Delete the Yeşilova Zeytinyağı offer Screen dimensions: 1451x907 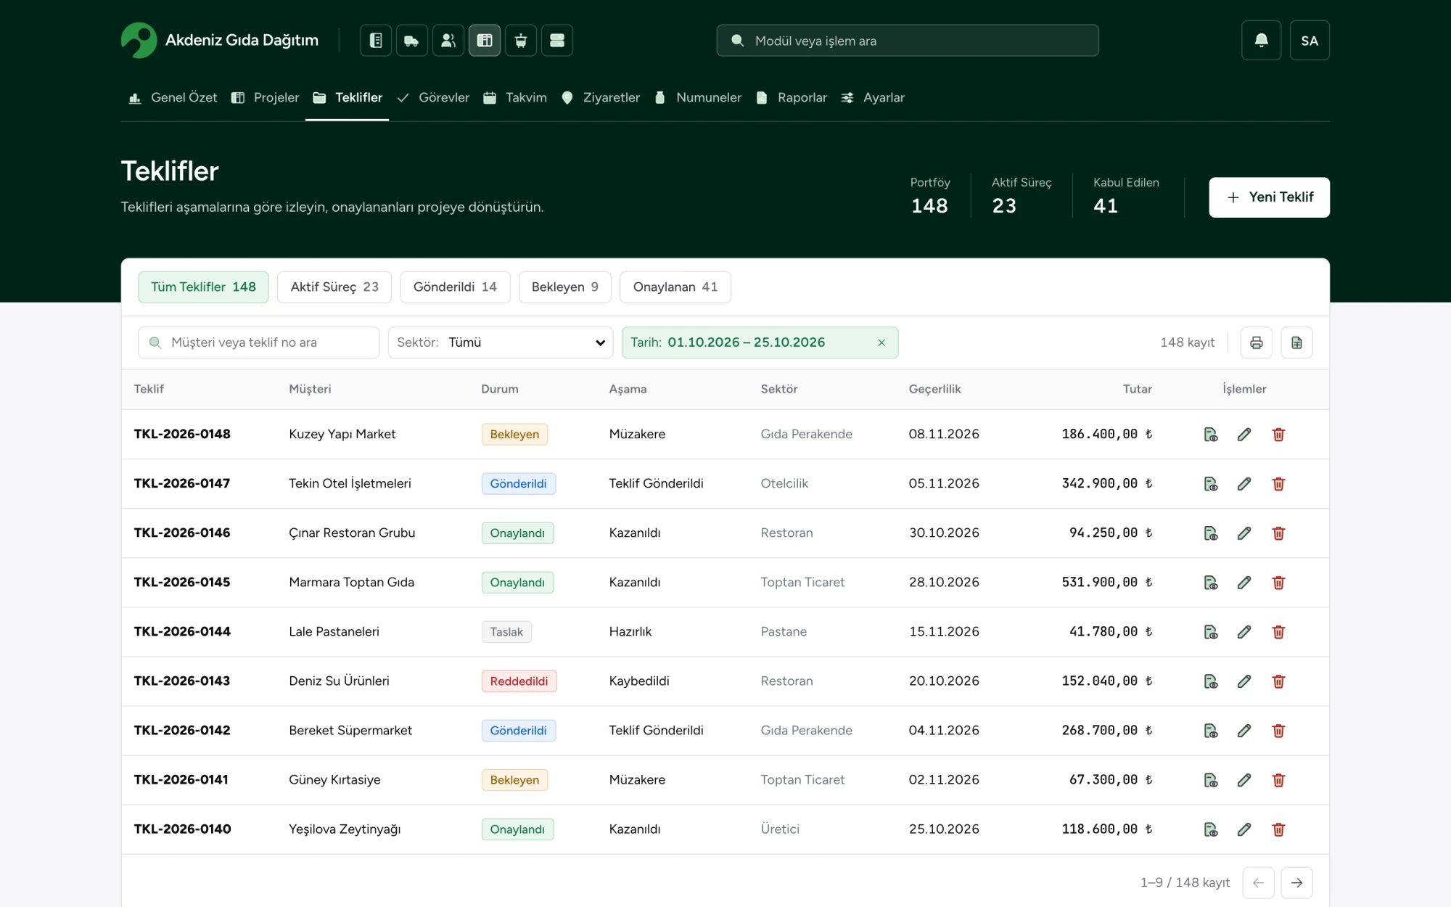point(1278,829)
